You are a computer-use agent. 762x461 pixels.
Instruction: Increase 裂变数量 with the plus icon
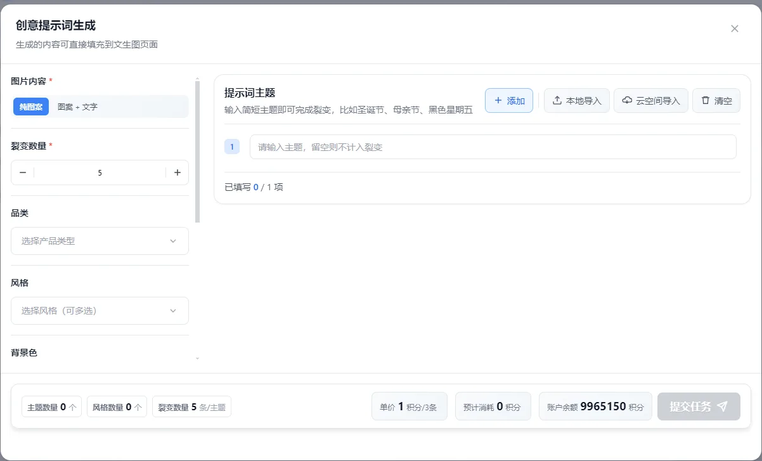178,172
